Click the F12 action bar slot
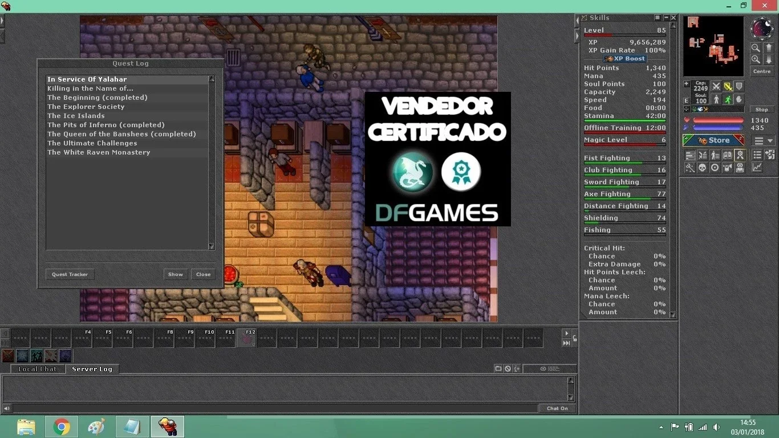 click(x=246, y=339)
